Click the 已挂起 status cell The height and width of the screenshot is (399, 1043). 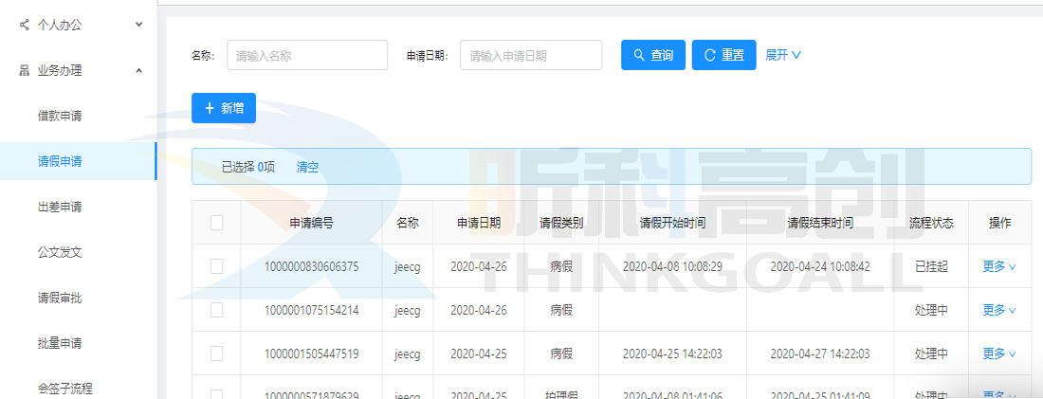tap(931, 266)
